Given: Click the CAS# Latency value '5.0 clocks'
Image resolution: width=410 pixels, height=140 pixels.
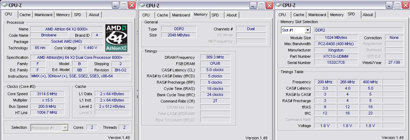Looking at the screenshot, I should coord(215,70).
